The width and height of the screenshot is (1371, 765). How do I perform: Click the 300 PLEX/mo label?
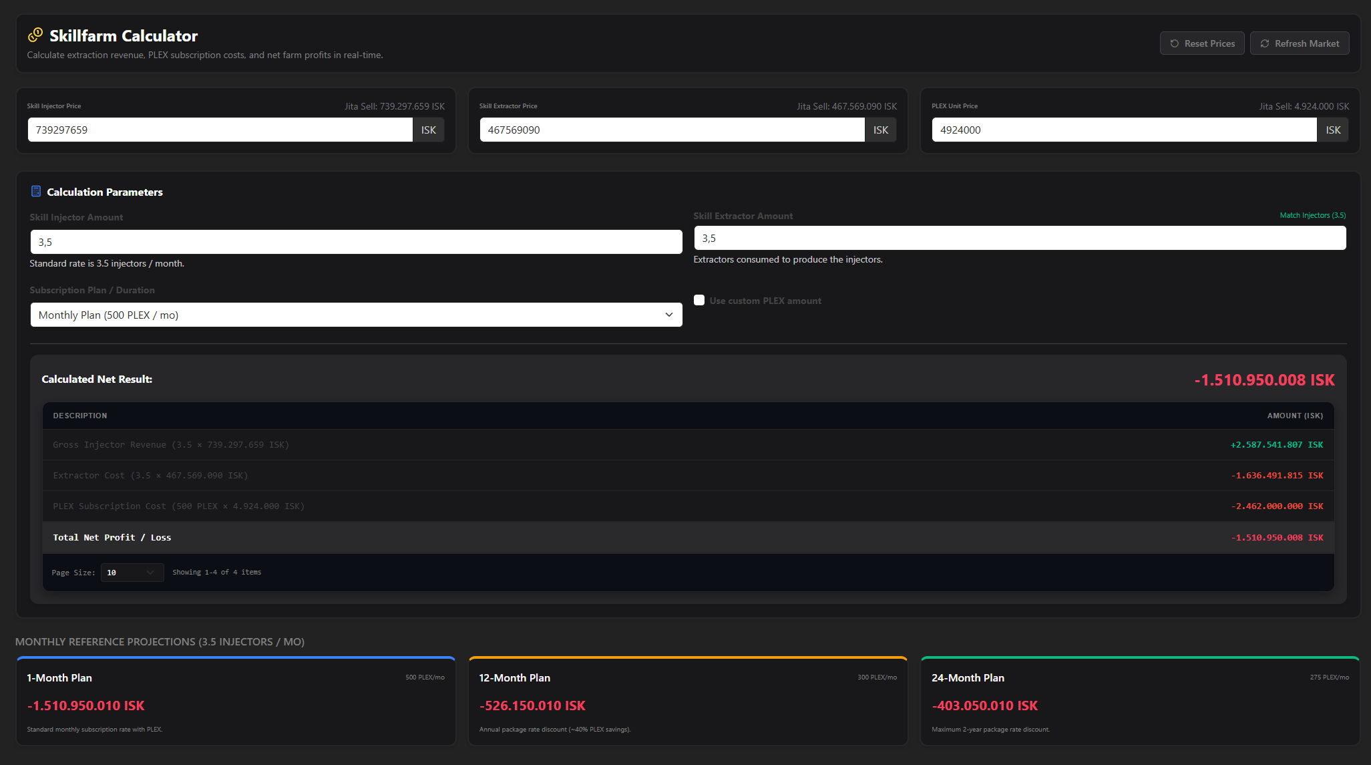click(877, 677)
